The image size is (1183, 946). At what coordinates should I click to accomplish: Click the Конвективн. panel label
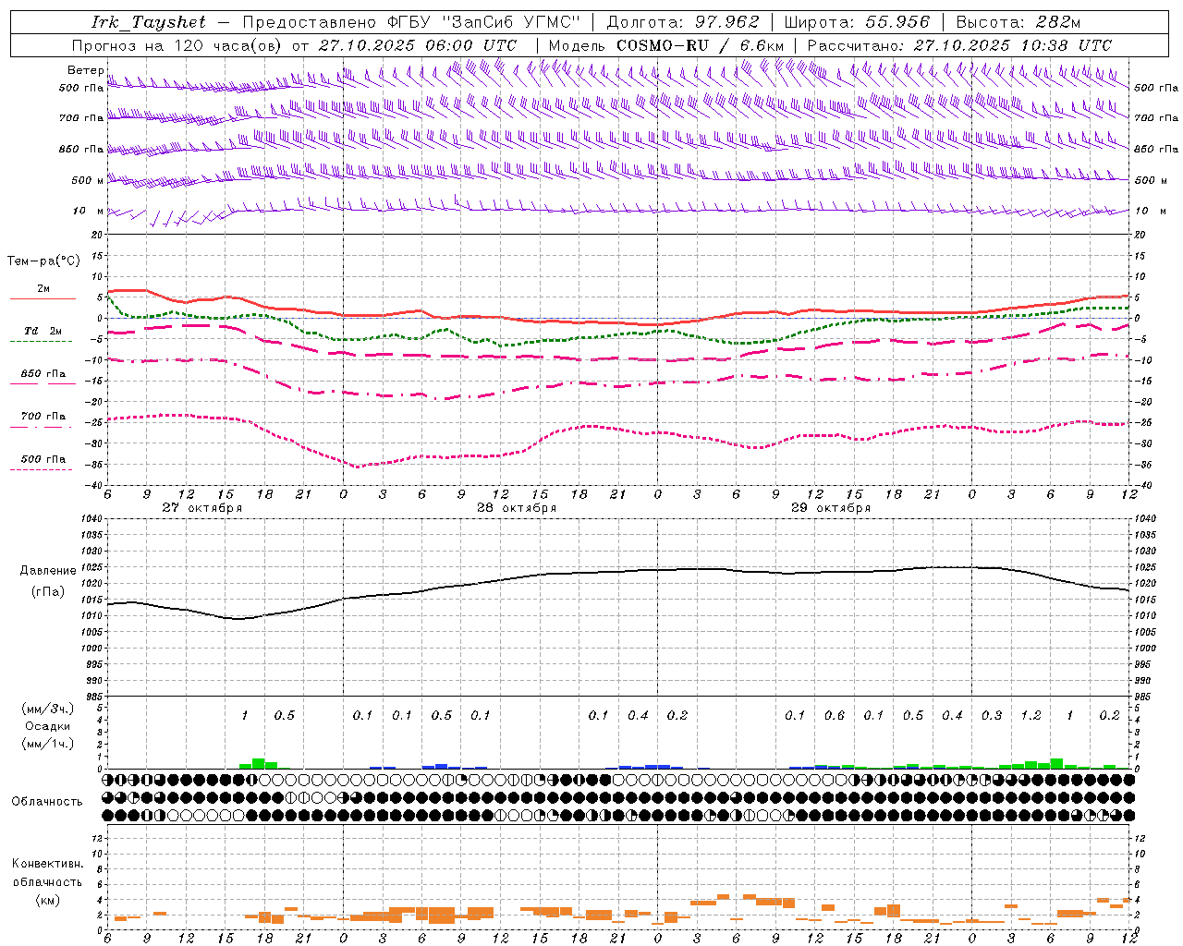47,864
